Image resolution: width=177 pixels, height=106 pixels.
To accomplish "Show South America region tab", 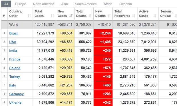I will point(86,4).
